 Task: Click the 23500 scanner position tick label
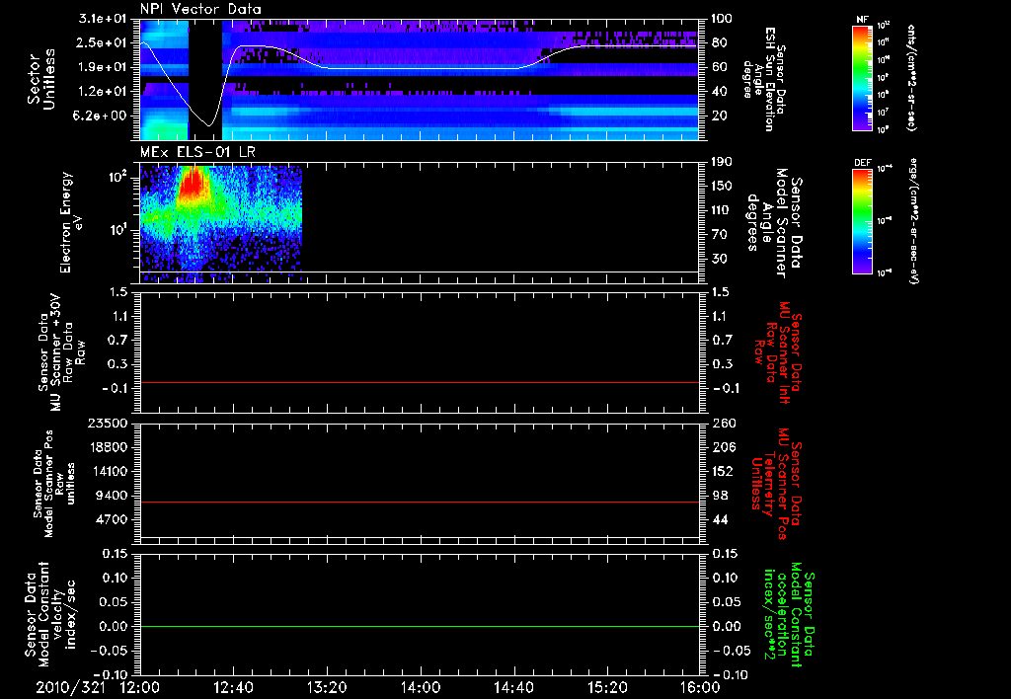pos(108,424)
